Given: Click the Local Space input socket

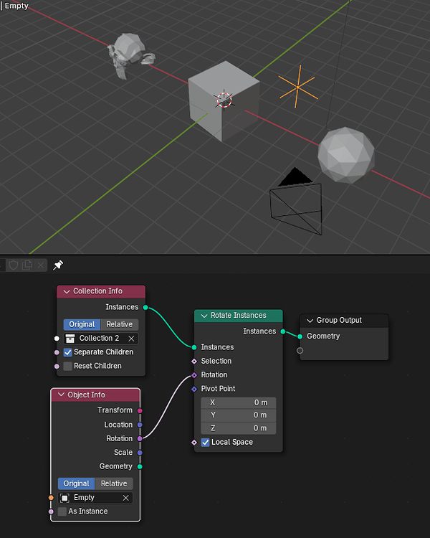Looking at the screenshot, I should point(194,443).
